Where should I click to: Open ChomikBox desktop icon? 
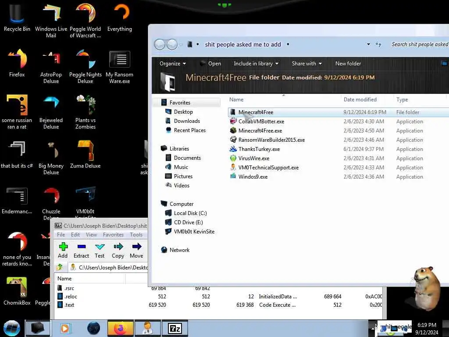click(17, 291)
